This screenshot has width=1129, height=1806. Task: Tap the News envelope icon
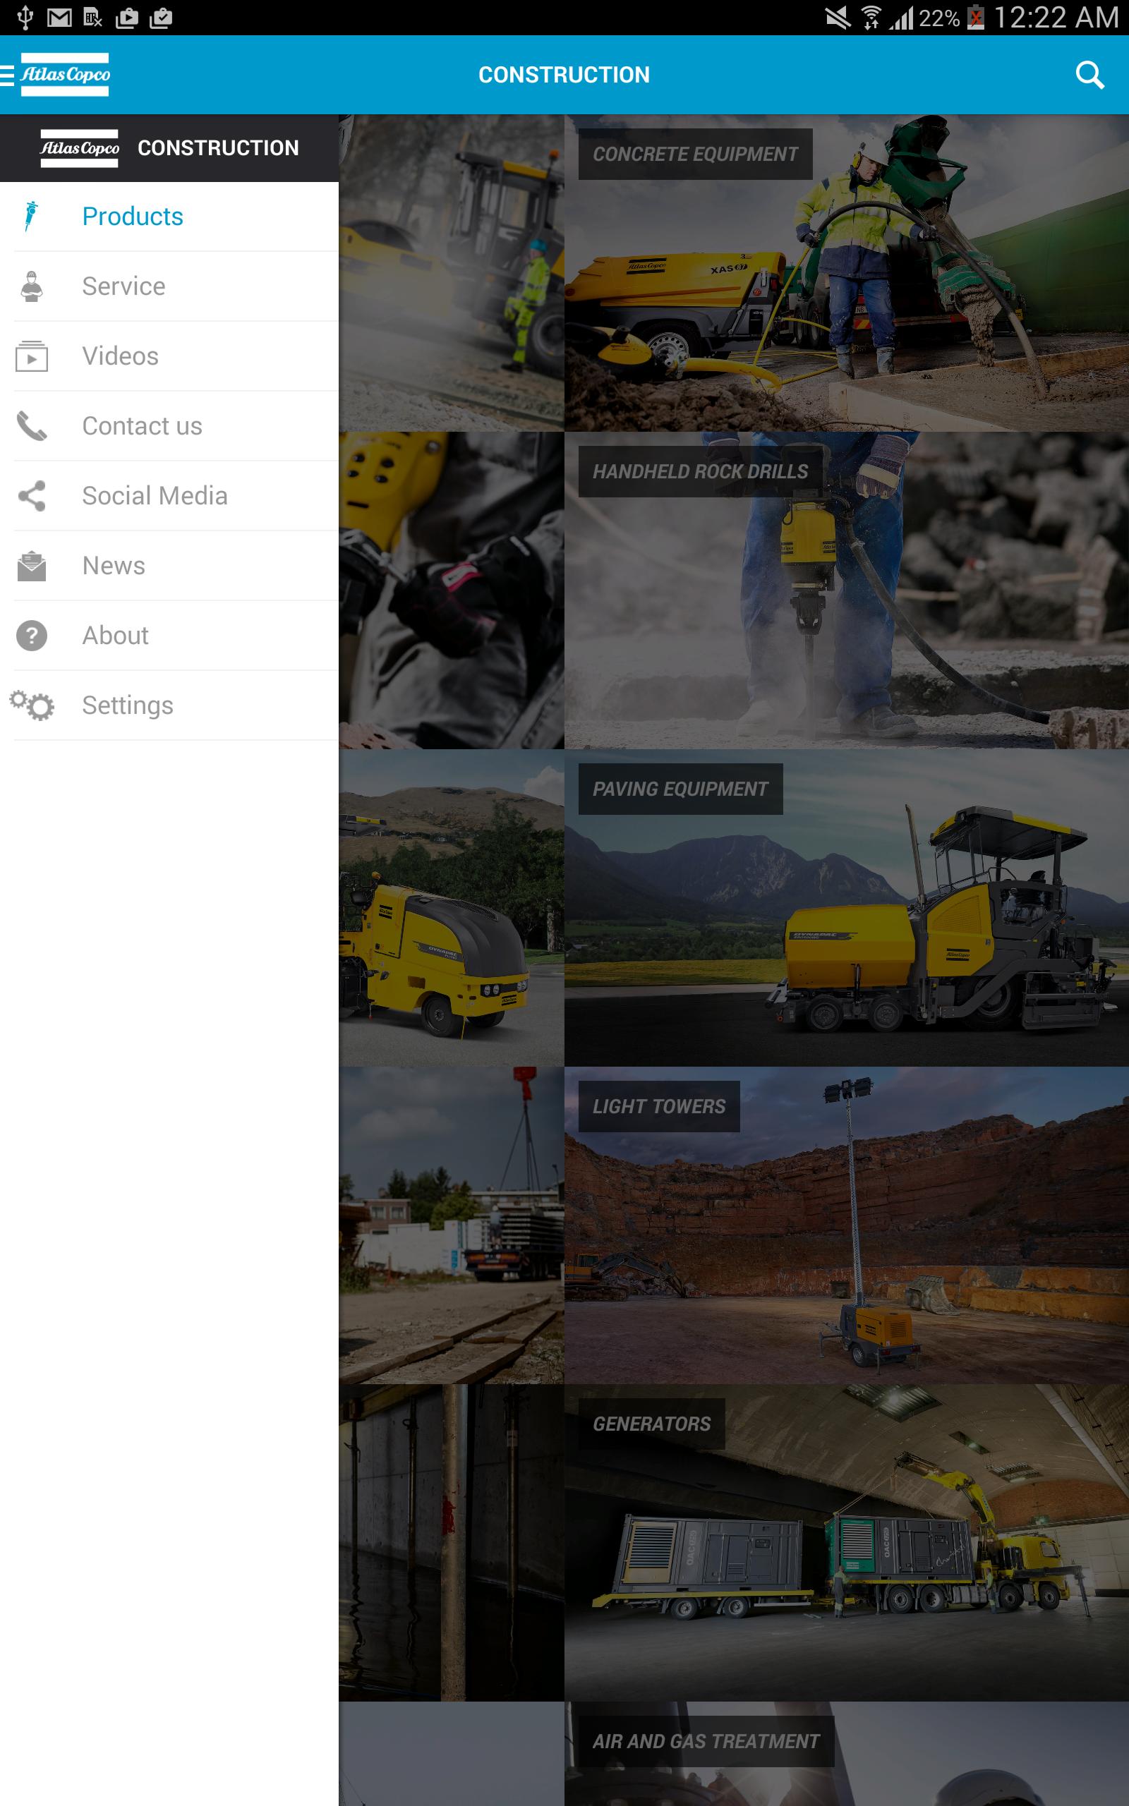[31, 566]
